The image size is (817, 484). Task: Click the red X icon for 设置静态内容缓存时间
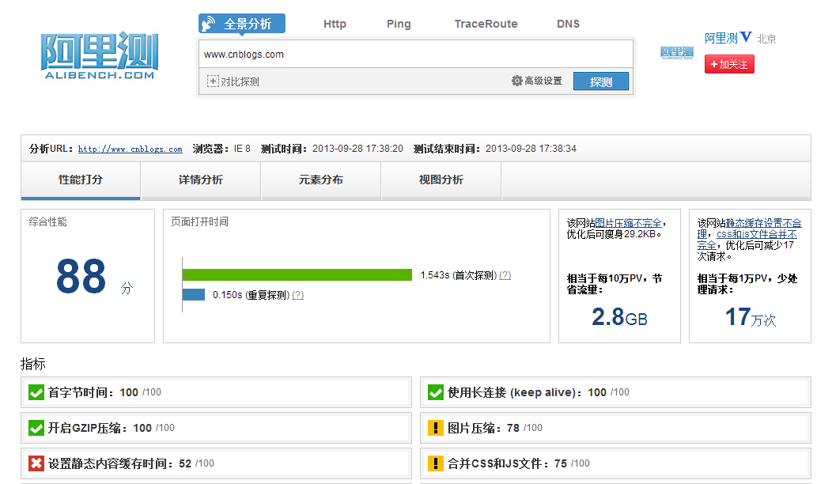(x=36, y=463)
